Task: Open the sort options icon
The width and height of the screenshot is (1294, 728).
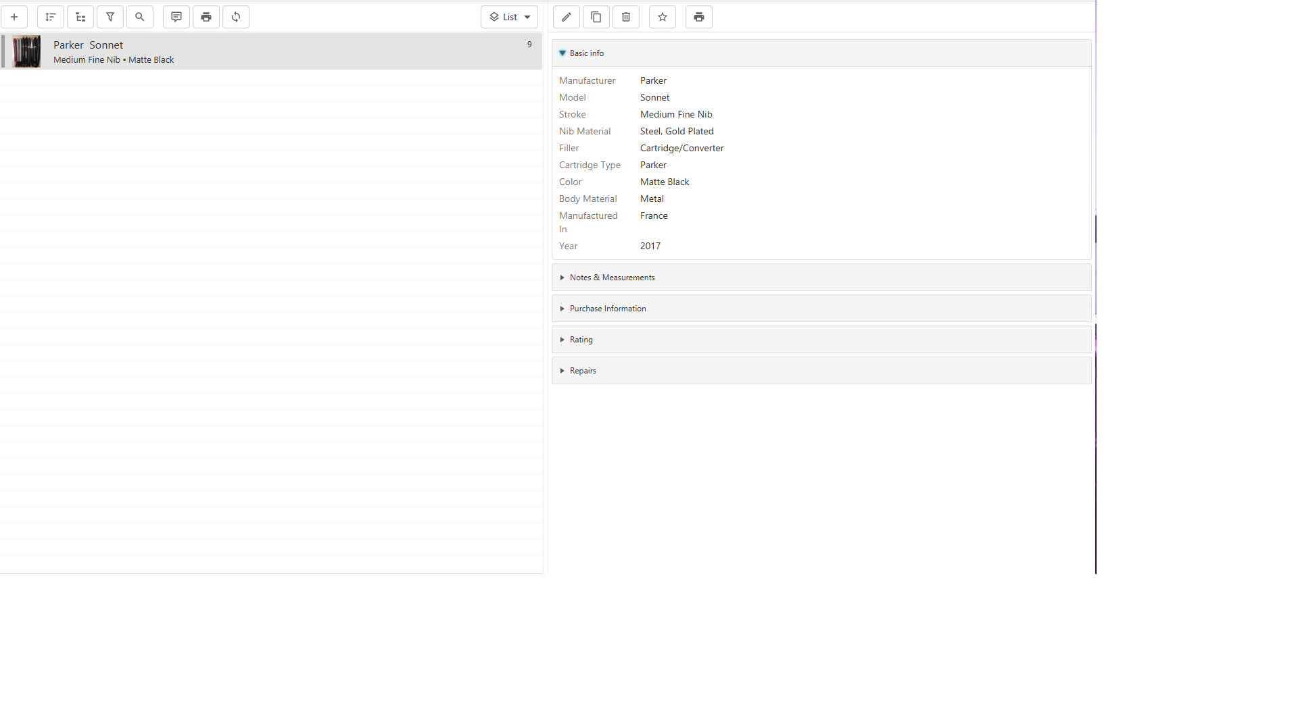Action: [x=51, y=17]
